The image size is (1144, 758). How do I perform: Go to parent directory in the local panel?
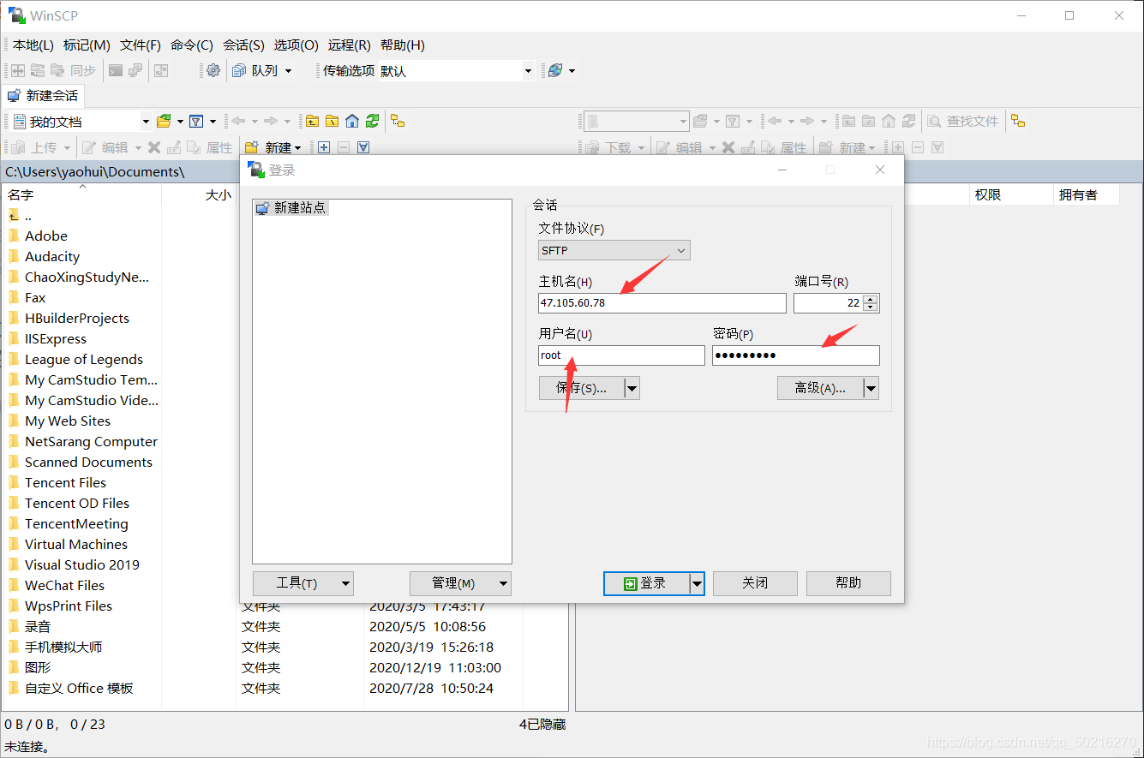[313, 121]
